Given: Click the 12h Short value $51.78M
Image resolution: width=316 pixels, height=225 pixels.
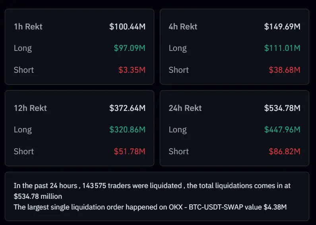Looking at the screenshot, I should coord(130,151).
